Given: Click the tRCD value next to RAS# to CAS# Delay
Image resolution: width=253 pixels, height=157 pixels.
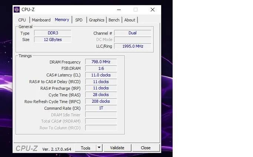Looking at the screenshot, I should [x=101, y=82].
